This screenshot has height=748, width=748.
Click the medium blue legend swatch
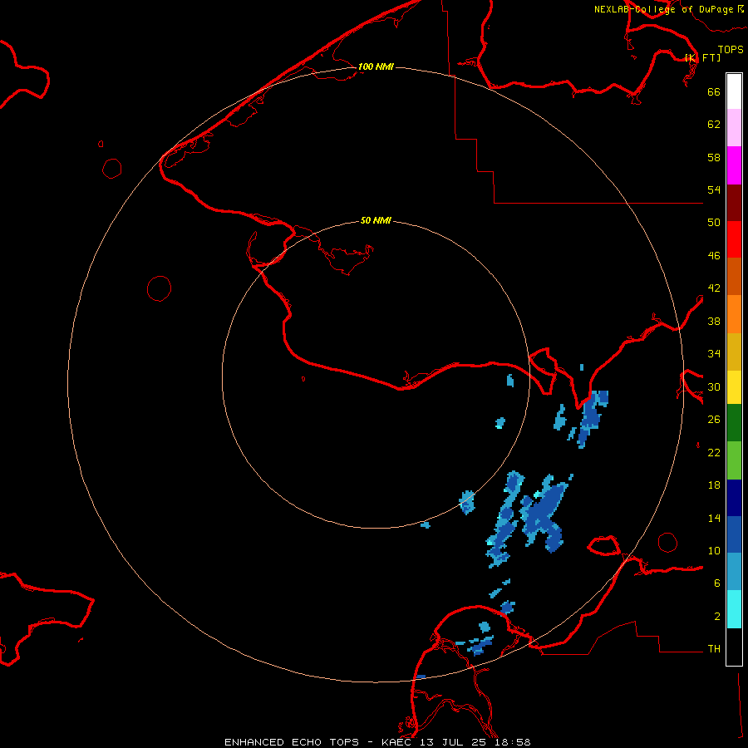[734, 534]
